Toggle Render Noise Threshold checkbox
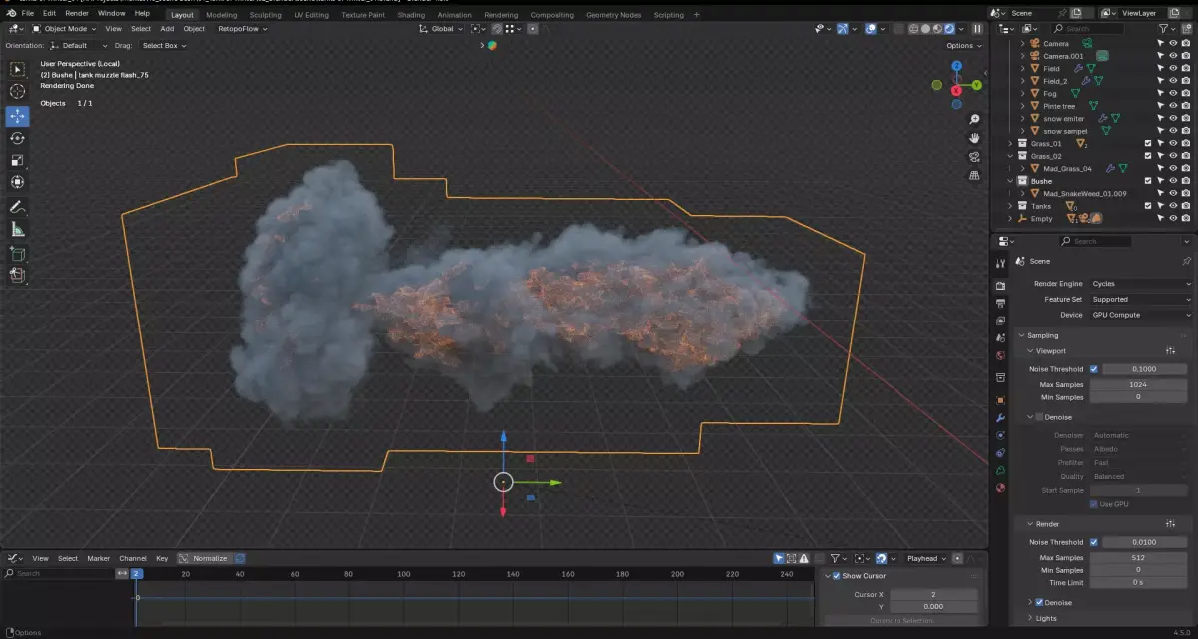 click(x=1094, y=542)
